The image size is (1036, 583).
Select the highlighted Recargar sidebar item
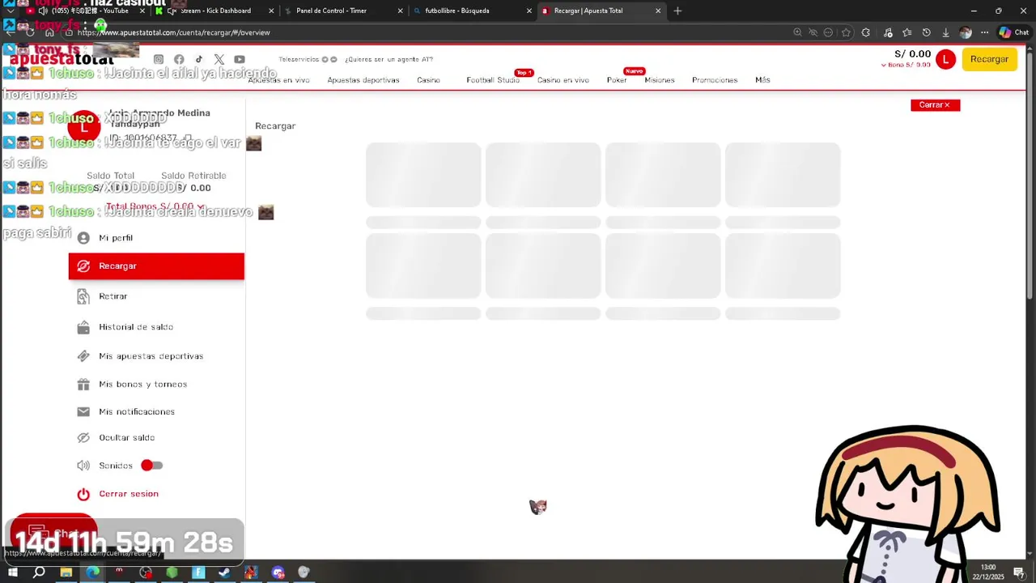click(156, 266)
